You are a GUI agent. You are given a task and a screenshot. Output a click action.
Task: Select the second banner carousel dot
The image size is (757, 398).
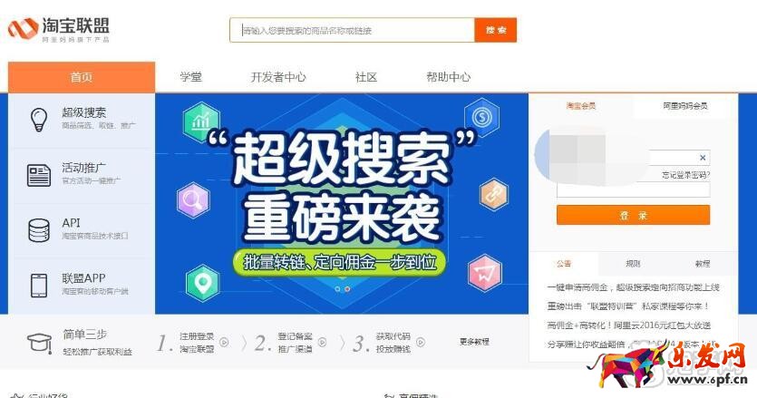click(347, 289)
